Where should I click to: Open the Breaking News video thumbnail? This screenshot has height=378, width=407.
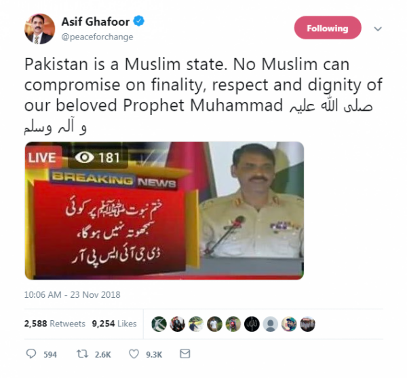coord(164,211)
